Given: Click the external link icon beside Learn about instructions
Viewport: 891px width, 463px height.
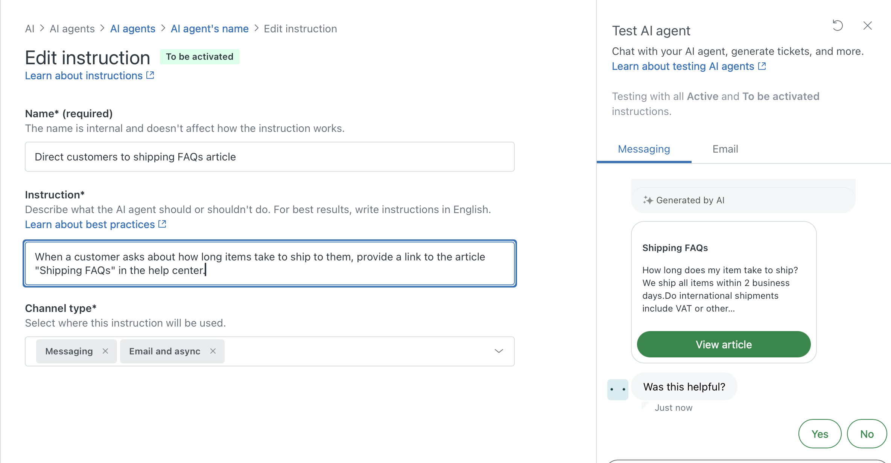Looking at the screenshot, I should pos(151,75).
